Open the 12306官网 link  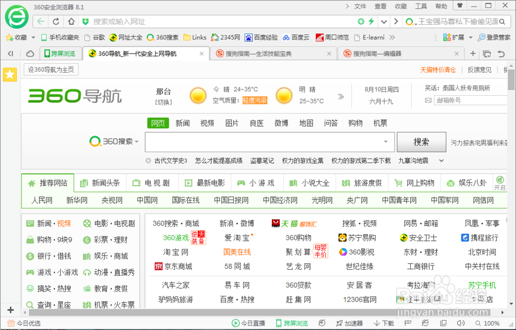pyautogui.click(x=360, y=300)
